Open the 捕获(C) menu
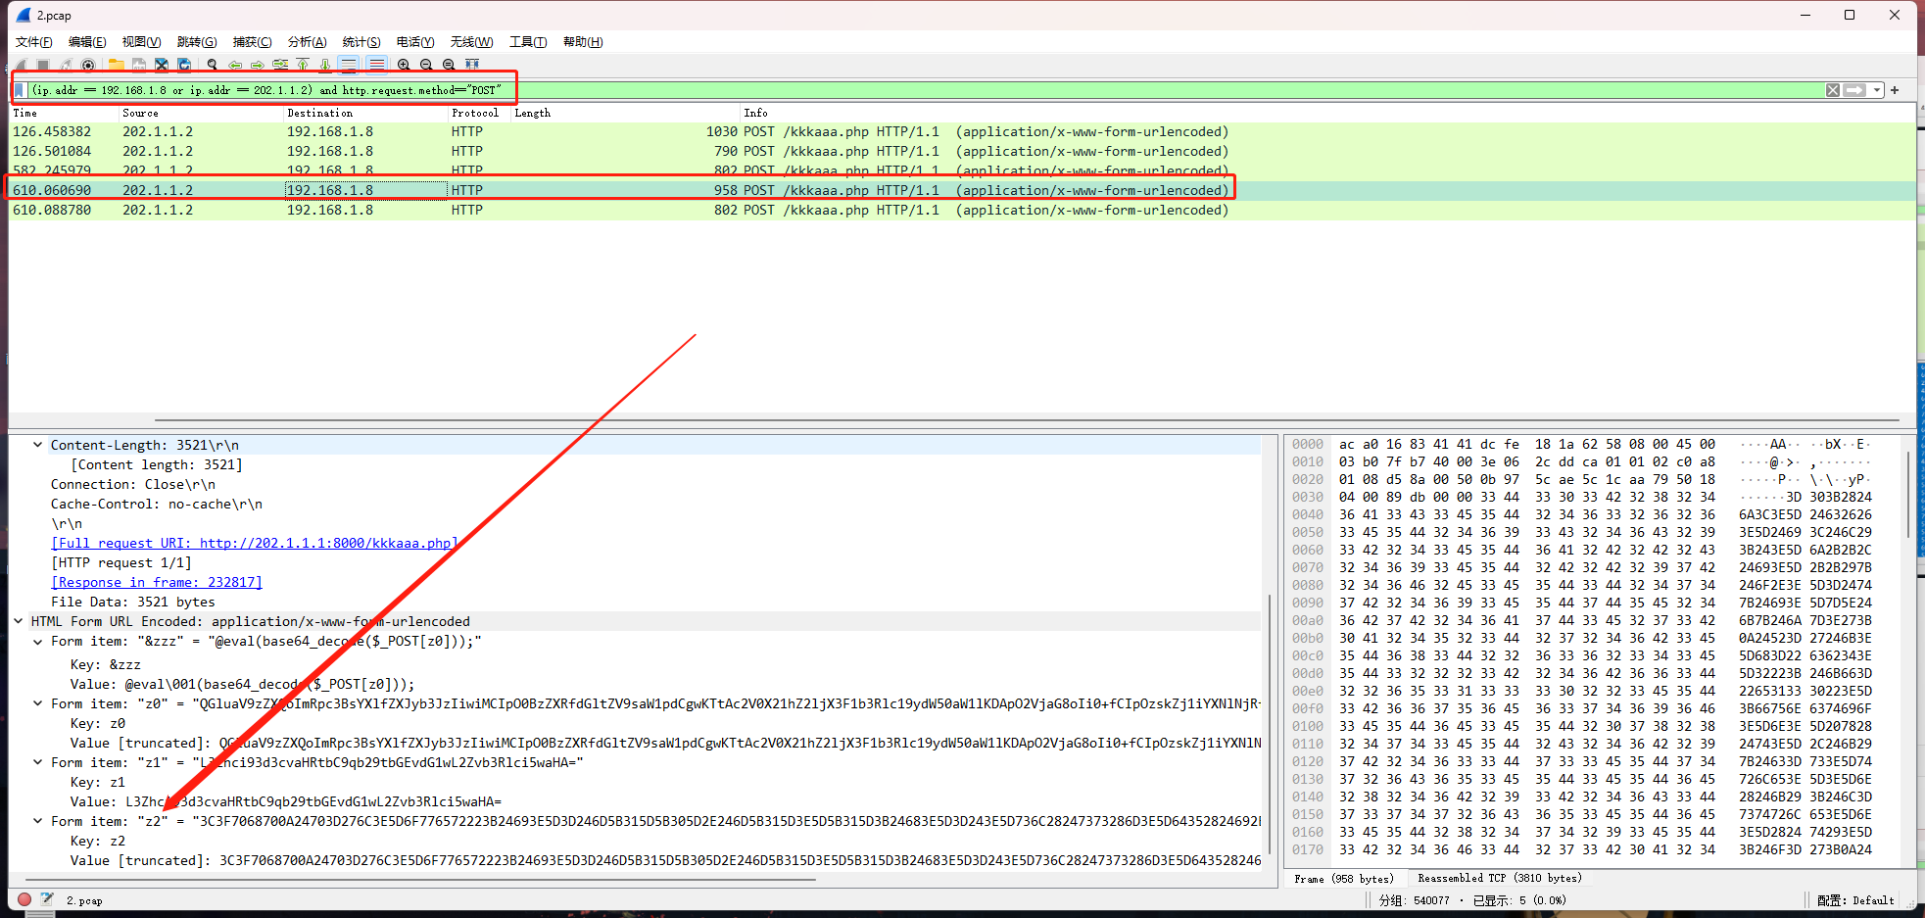Image resolution: width=1925 pixels, height=918 pixels. (x=252, y=41)
